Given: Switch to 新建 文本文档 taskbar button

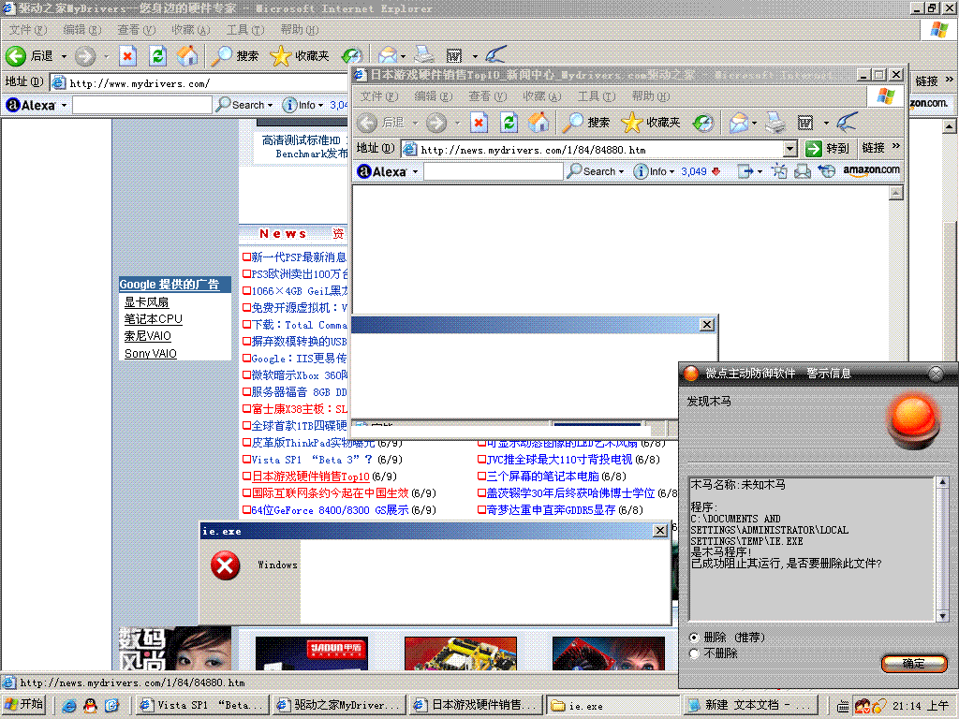Looking at the screenshot, I should pos(750,706).
